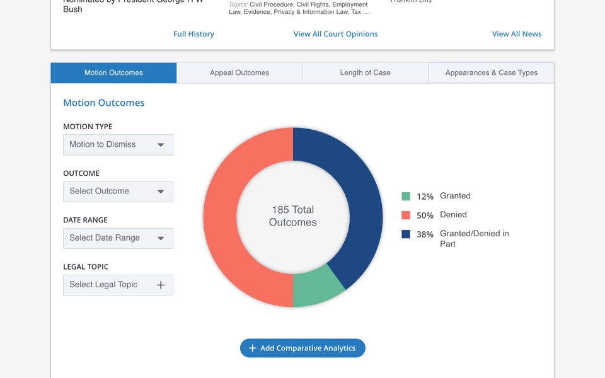Select the Legal Topic field
This screenshot has width=605, height=378.
(110, 285)
